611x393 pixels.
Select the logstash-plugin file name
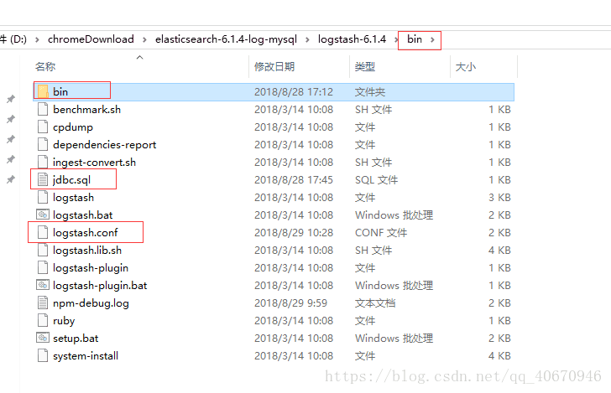click(91, 268)
